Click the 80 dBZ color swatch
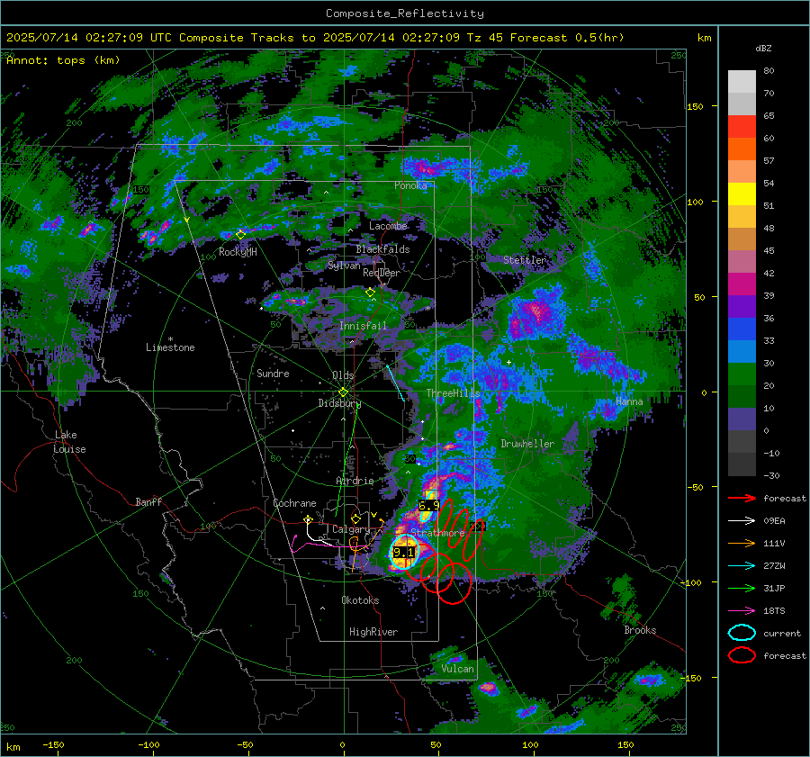 [x=742, y=81]
